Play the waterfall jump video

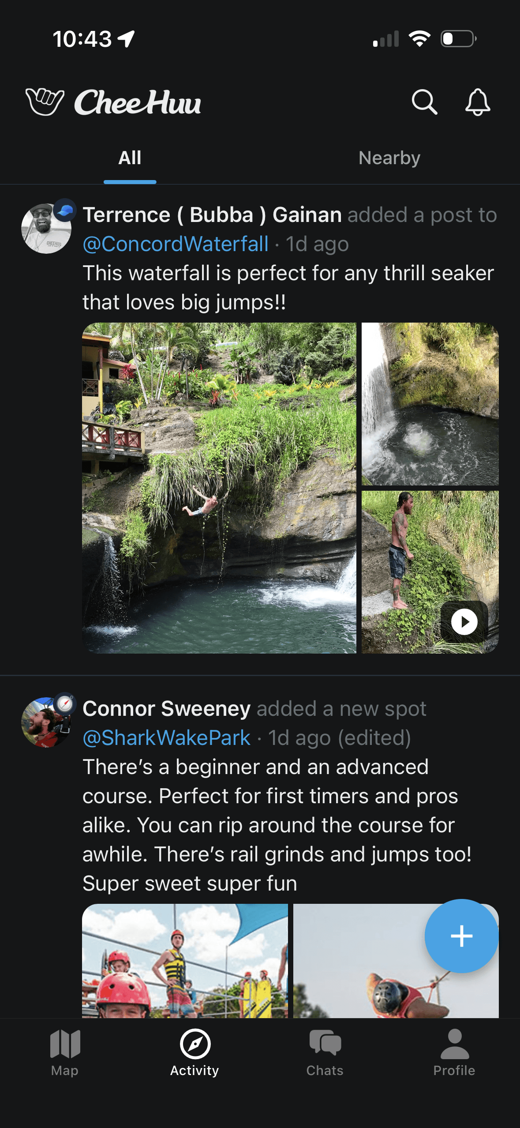pyautogui.click(x=464, y=621)
